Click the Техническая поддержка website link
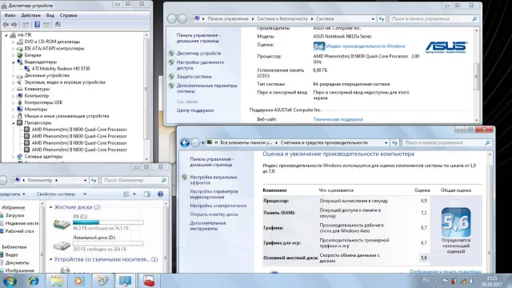Image resolution: width=512 pixels, height=288 pixels. point(338,119)
